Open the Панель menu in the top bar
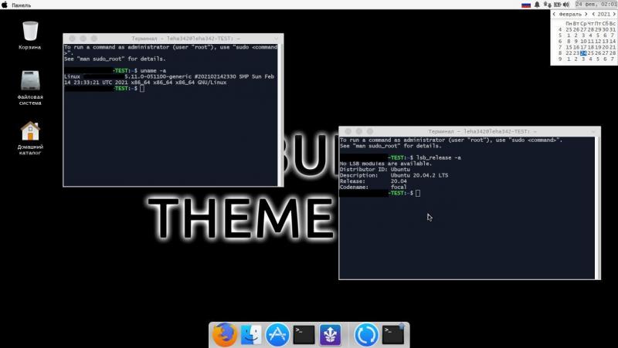Image resolution: width=618 pixels, height=348 pixels. coord(21,5)
